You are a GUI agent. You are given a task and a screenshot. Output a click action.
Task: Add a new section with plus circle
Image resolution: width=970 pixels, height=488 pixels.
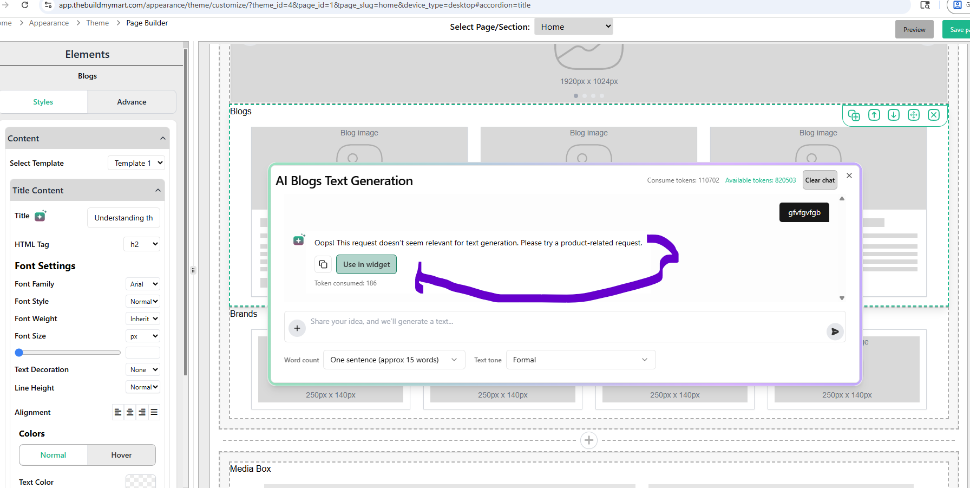coord(589,440)
